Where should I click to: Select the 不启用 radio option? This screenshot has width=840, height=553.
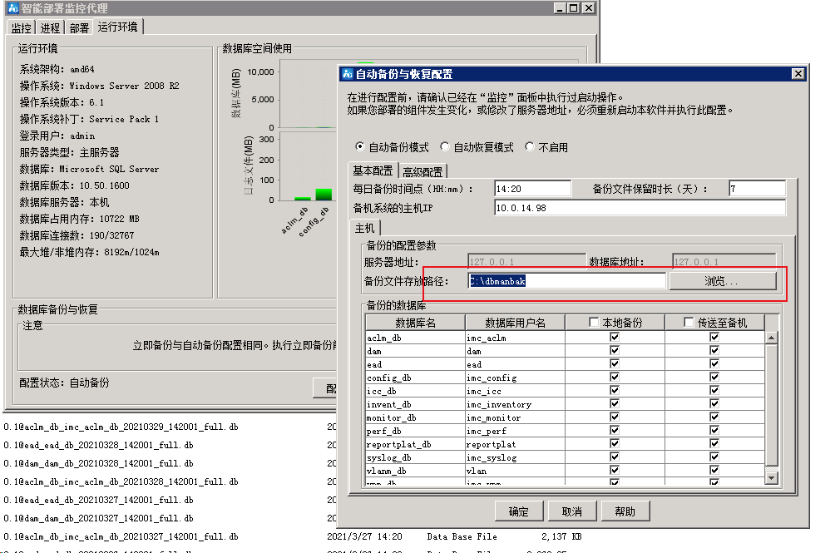click(x=530, y=147)
